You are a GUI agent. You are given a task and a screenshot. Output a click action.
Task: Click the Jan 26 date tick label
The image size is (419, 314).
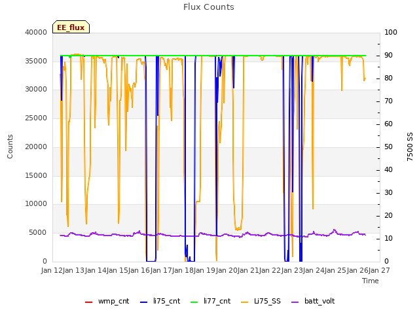(x=357, y=270)
